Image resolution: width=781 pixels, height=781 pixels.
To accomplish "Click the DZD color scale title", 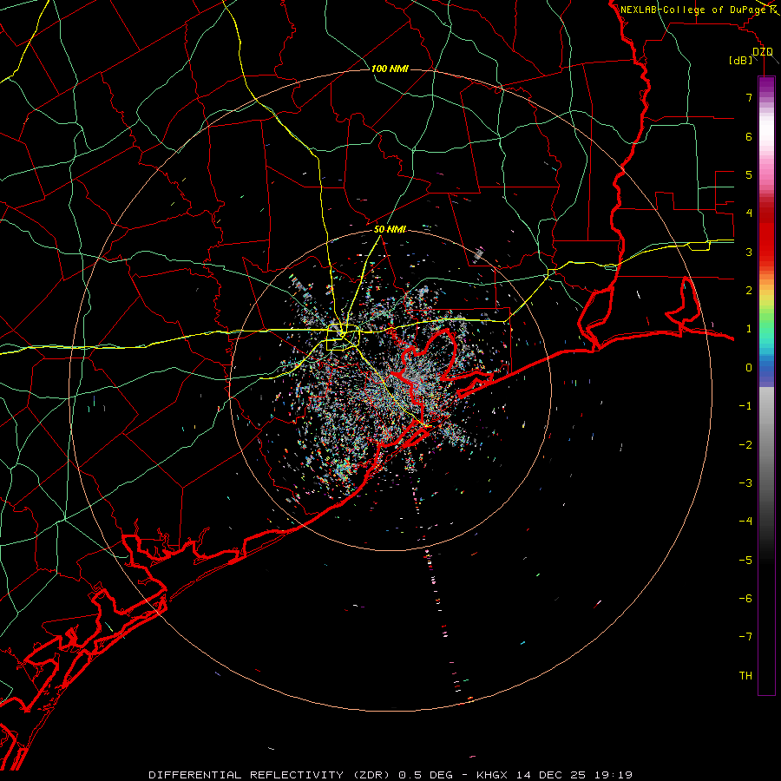I will point(763,52).
